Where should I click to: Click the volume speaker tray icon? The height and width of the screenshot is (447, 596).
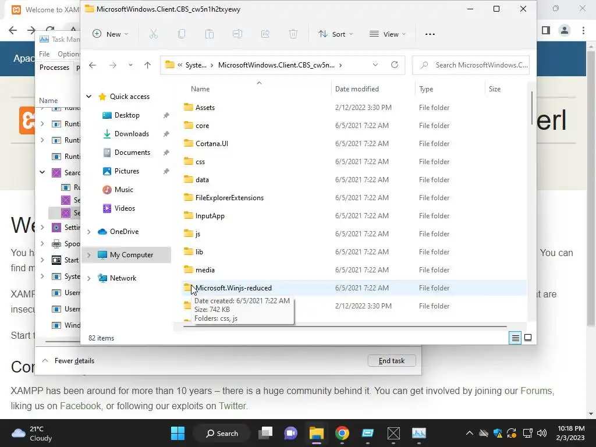542,433
